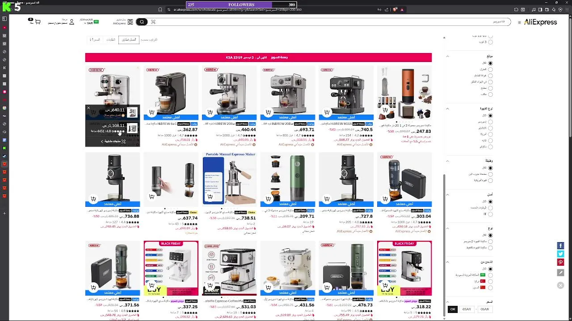Click the AliExpress logo
This screenshot has height=321, width=572.
click(x=540, y=22)
